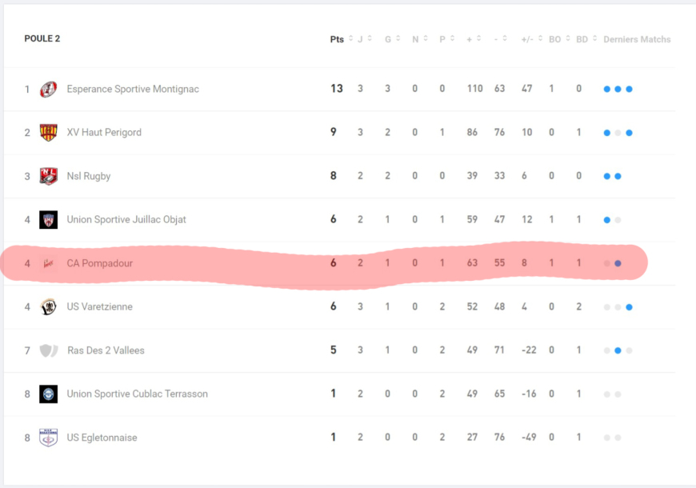Click the CA Pompadour team logo

49,263
